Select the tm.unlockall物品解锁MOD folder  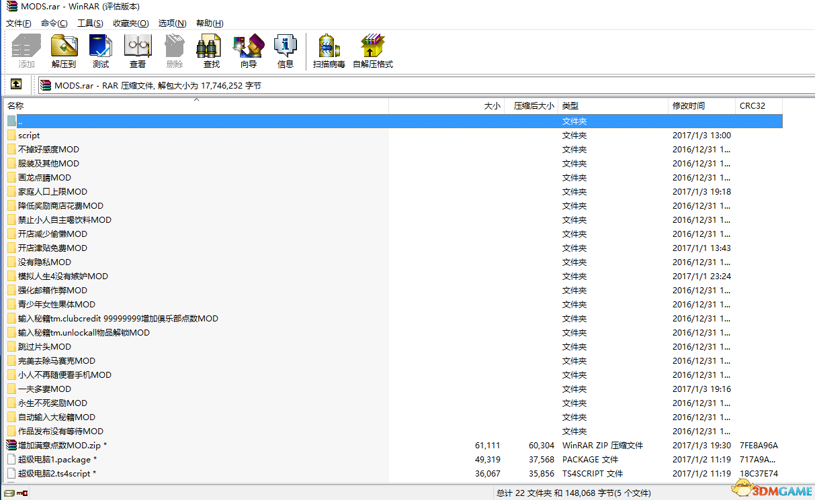[84, 332]
